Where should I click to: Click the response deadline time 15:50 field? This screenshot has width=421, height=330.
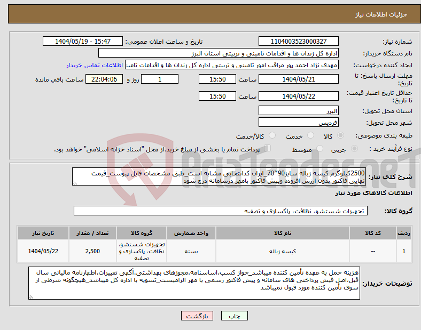[217, 79]
